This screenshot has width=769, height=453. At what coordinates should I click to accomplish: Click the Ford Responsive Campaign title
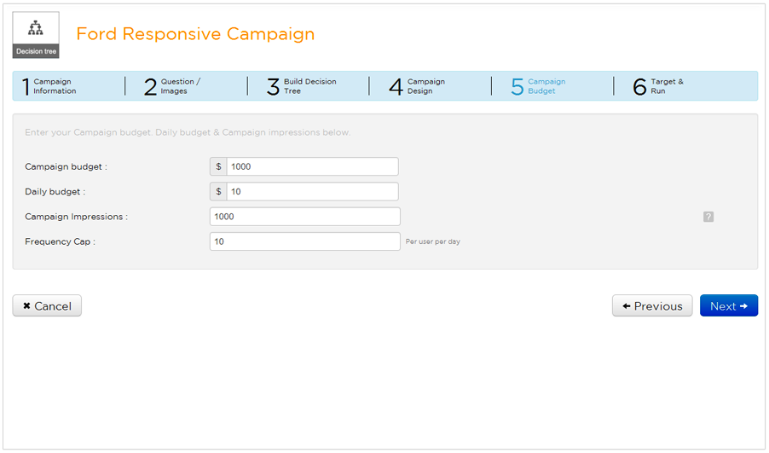[195, 34]
